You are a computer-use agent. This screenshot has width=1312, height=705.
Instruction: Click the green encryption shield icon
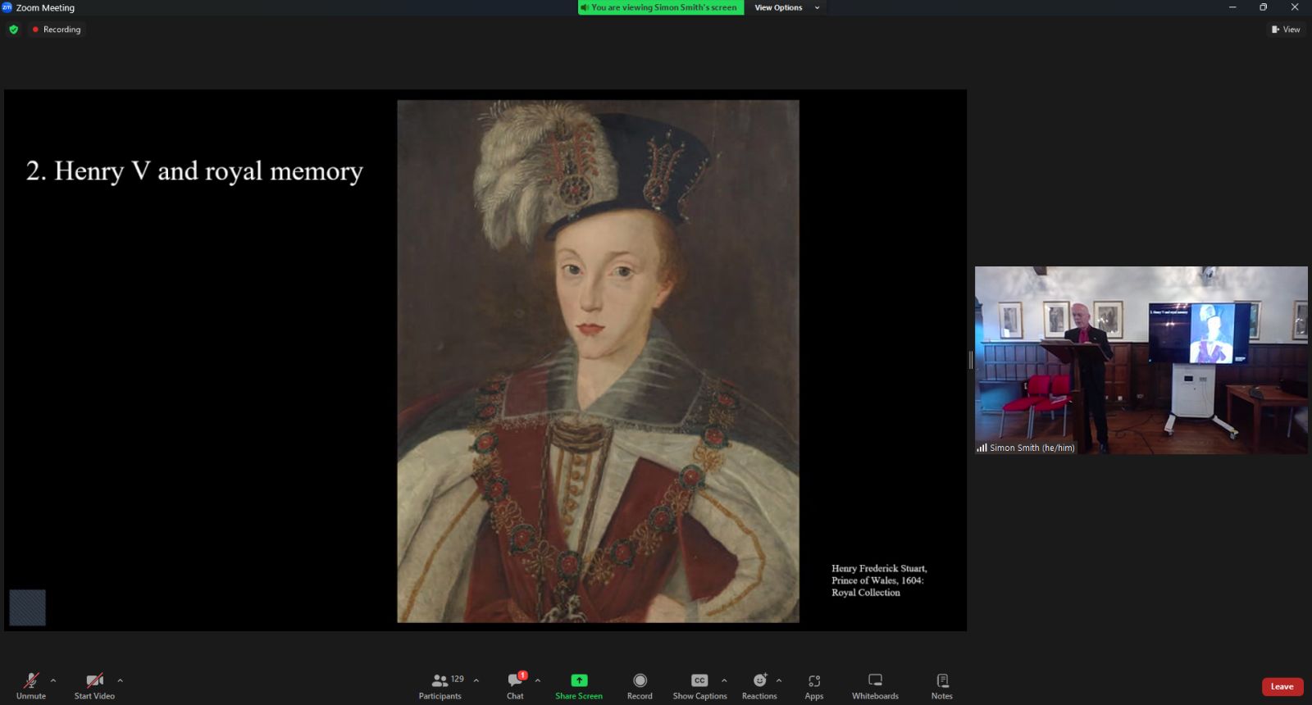(x=13, y=30)
